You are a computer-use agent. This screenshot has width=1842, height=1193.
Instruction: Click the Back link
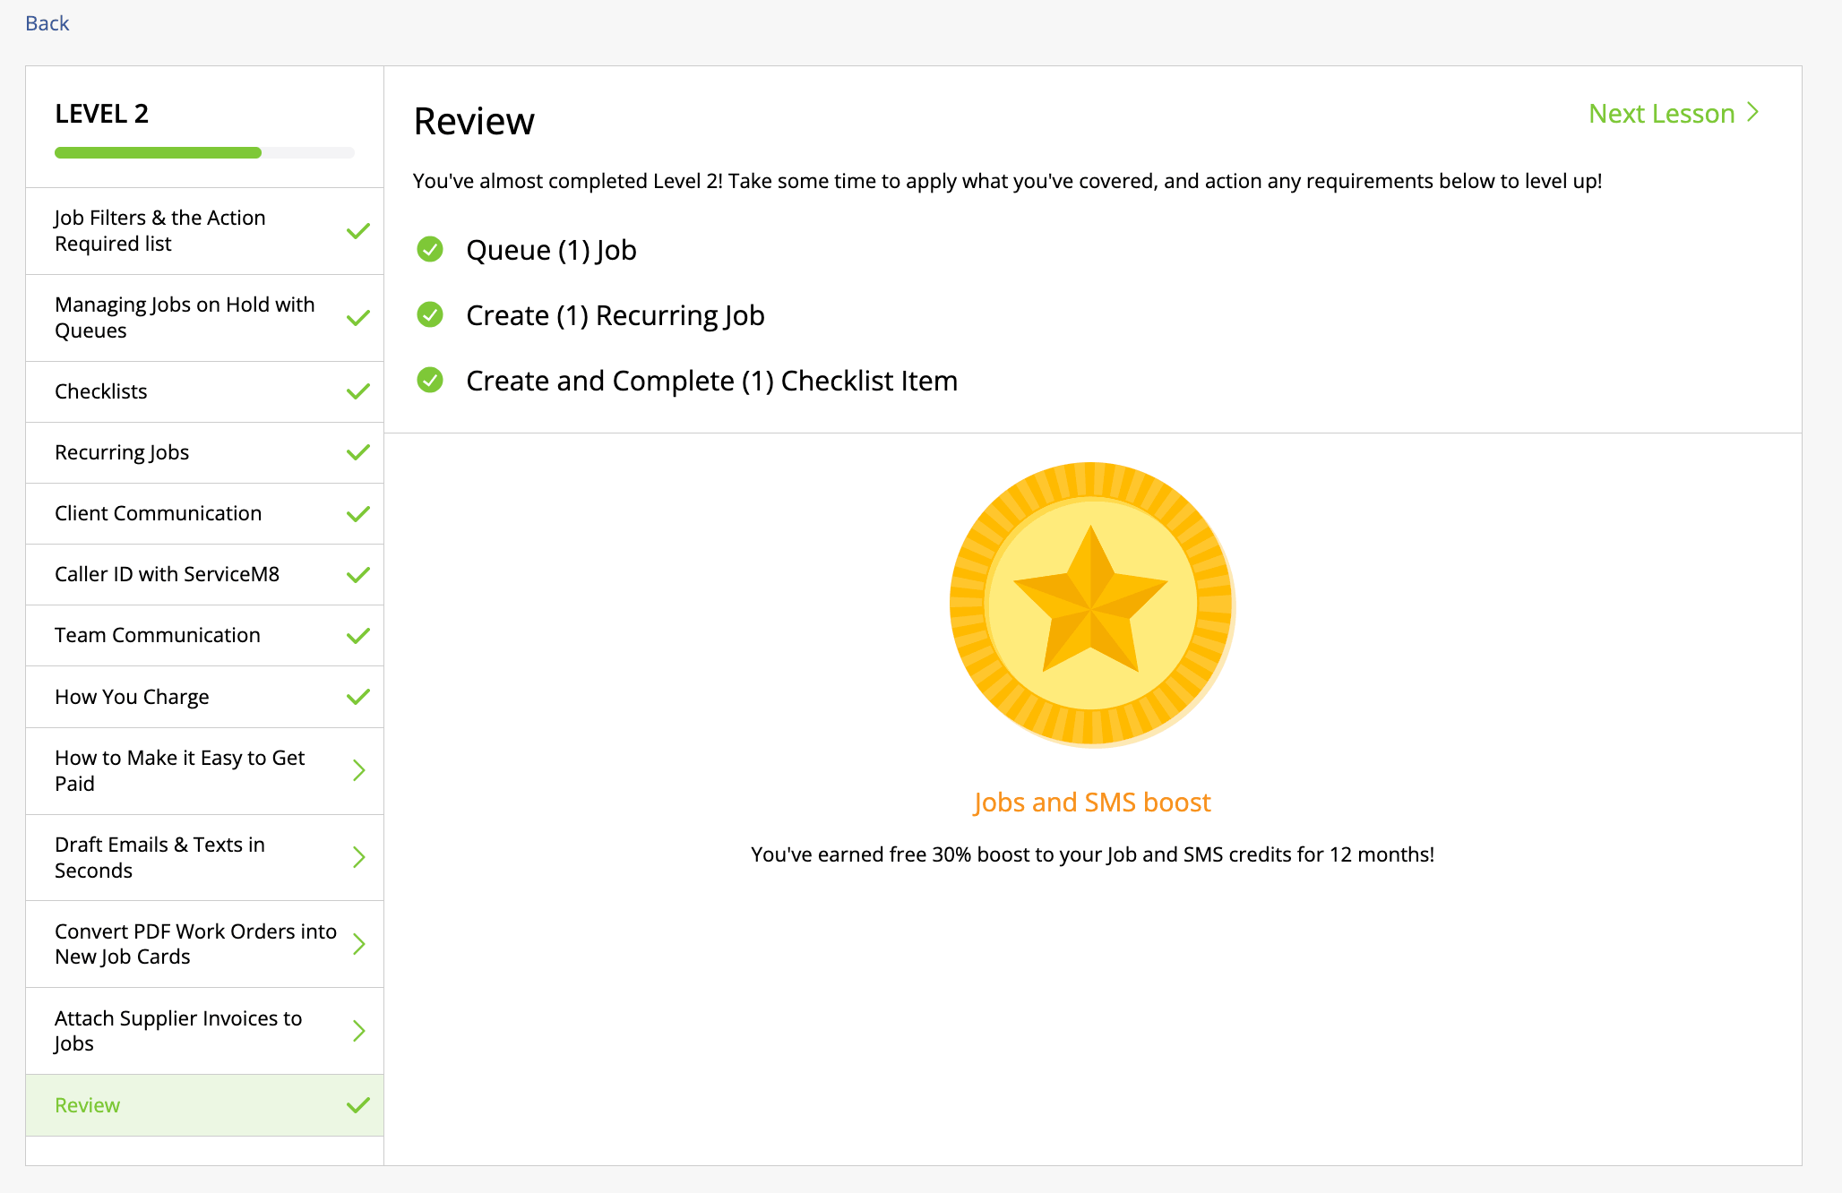[x=47, y=23]
